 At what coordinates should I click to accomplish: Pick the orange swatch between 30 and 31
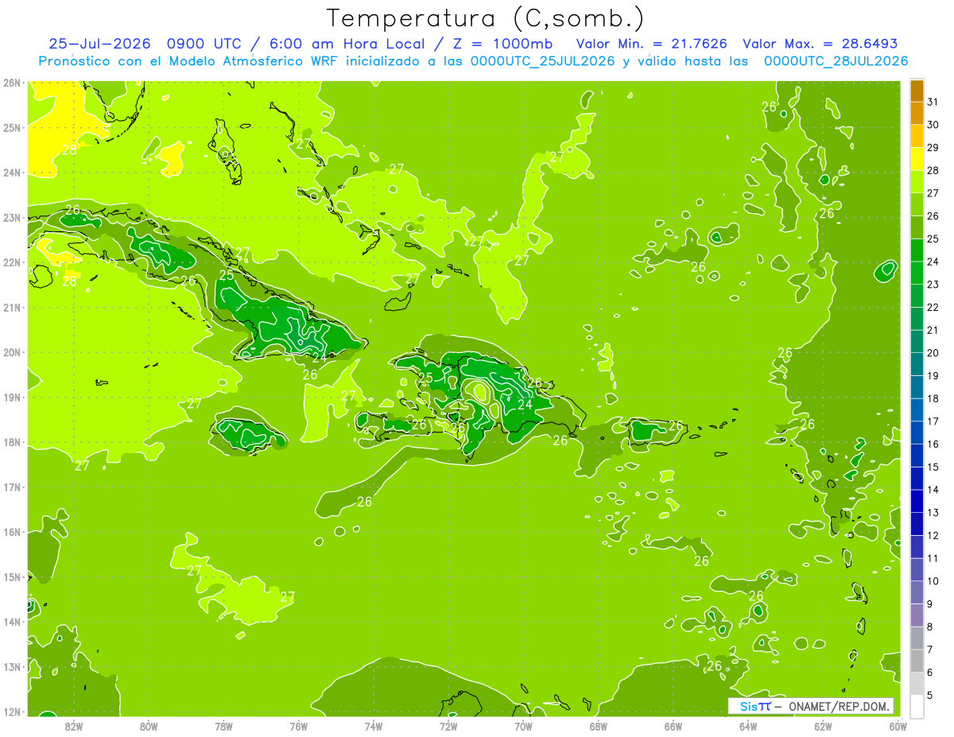tap(917, 113)
